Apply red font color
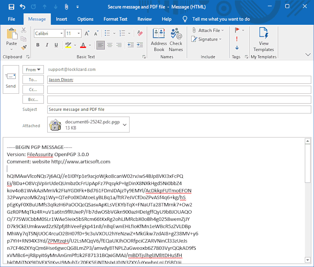 (x=83, y=45)
